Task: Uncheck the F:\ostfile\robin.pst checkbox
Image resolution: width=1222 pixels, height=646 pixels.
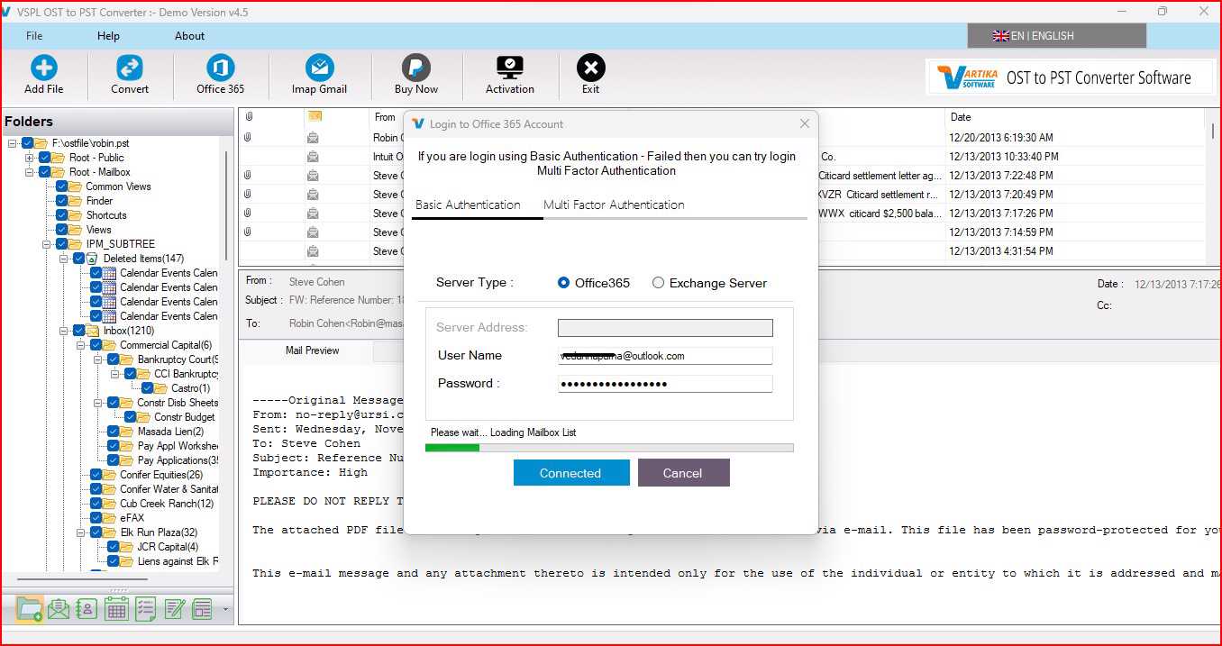Action: click(x=28, y=143)
